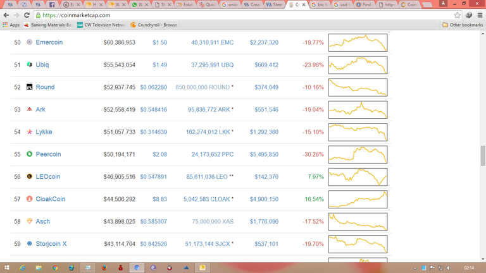Open the Crunchyroll bookmark
This screenshot has height=273, width=486.
[154, 25]
